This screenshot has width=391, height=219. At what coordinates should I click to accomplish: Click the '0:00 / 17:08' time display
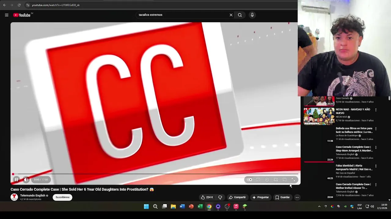point(41,180)
